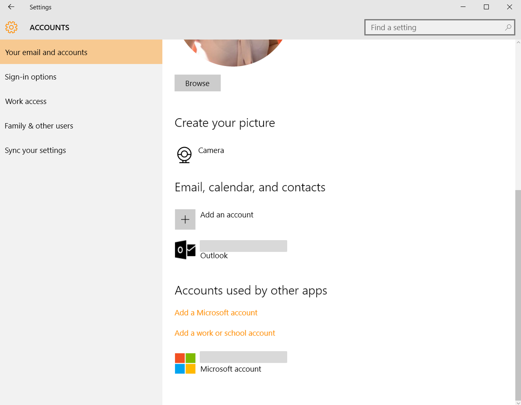Viewport: 521px width, 405px height.
Task: Select the Outlook account label
Action: point(214,255)
